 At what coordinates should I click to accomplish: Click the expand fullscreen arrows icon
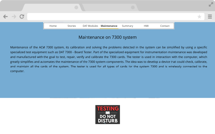211,4
